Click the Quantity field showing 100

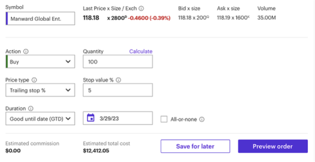[117, 62]
